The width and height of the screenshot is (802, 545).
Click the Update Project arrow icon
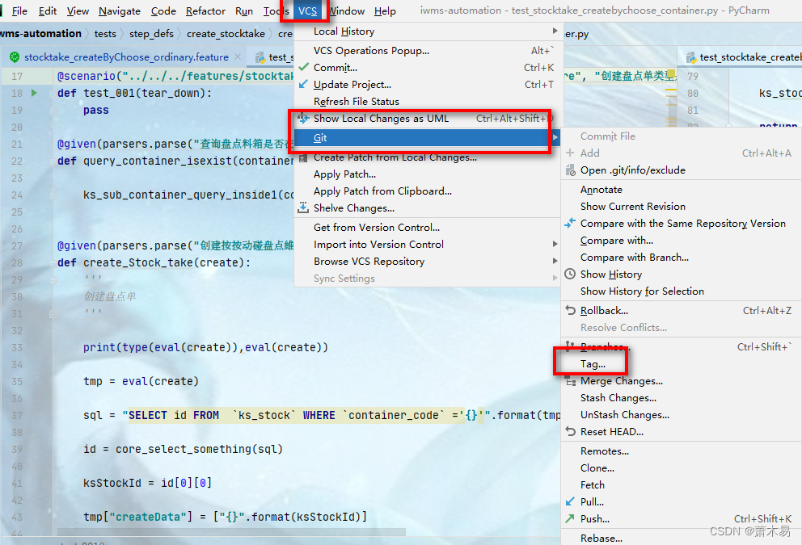point(303,84)
